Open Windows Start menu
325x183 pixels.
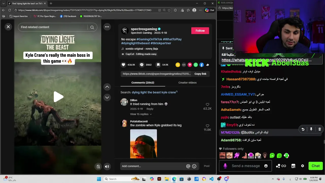tap(99, 179)
